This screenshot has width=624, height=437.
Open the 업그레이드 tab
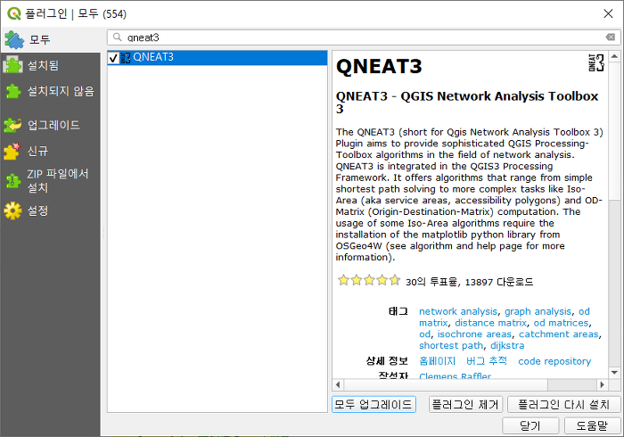51,125
